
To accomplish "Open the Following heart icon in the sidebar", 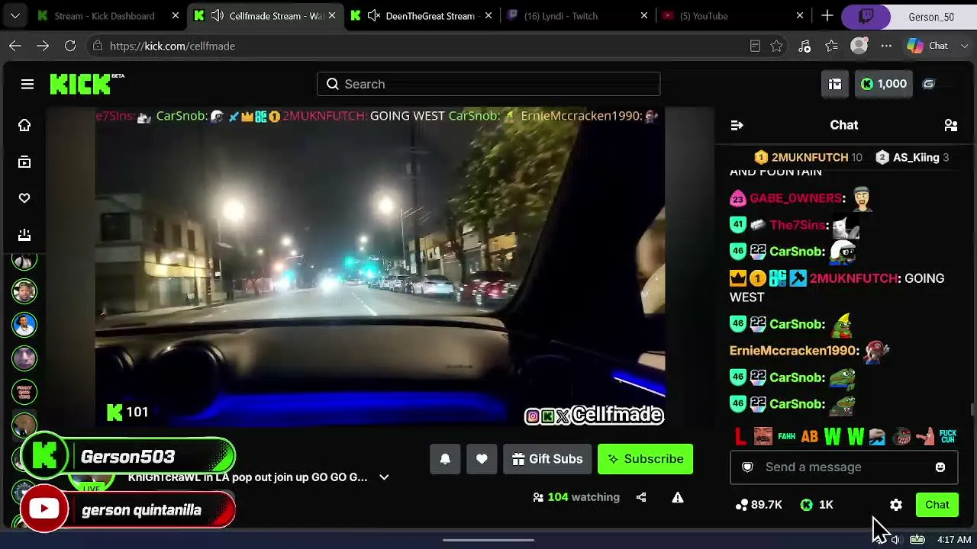I will 24,198.
